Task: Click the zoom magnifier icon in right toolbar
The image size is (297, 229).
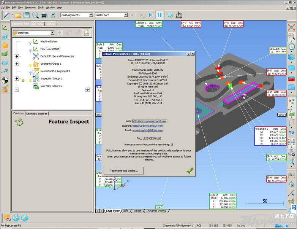Action: coord(292,36)
